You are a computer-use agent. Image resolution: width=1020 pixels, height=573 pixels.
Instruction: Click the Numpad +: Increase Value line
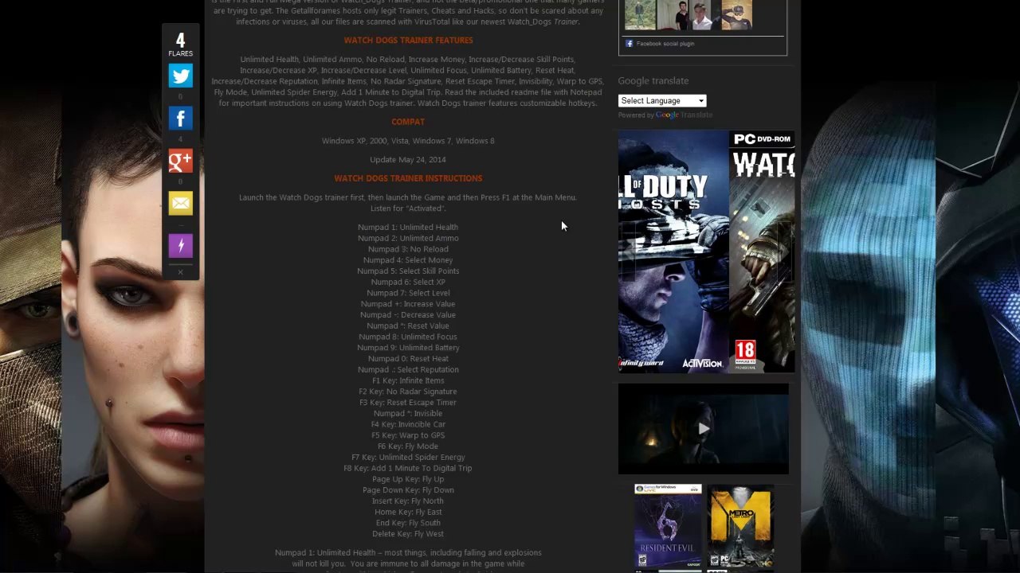click(x=408, y=304)
